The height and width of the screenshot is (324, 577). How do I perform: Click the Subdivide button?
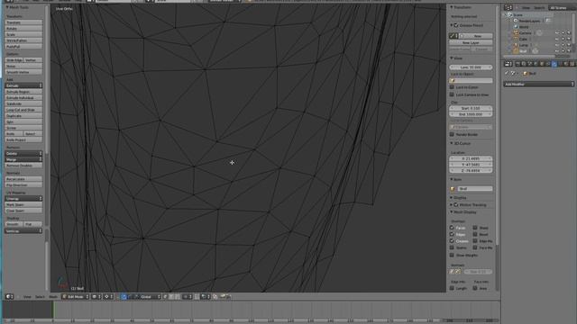click(23, 103)
